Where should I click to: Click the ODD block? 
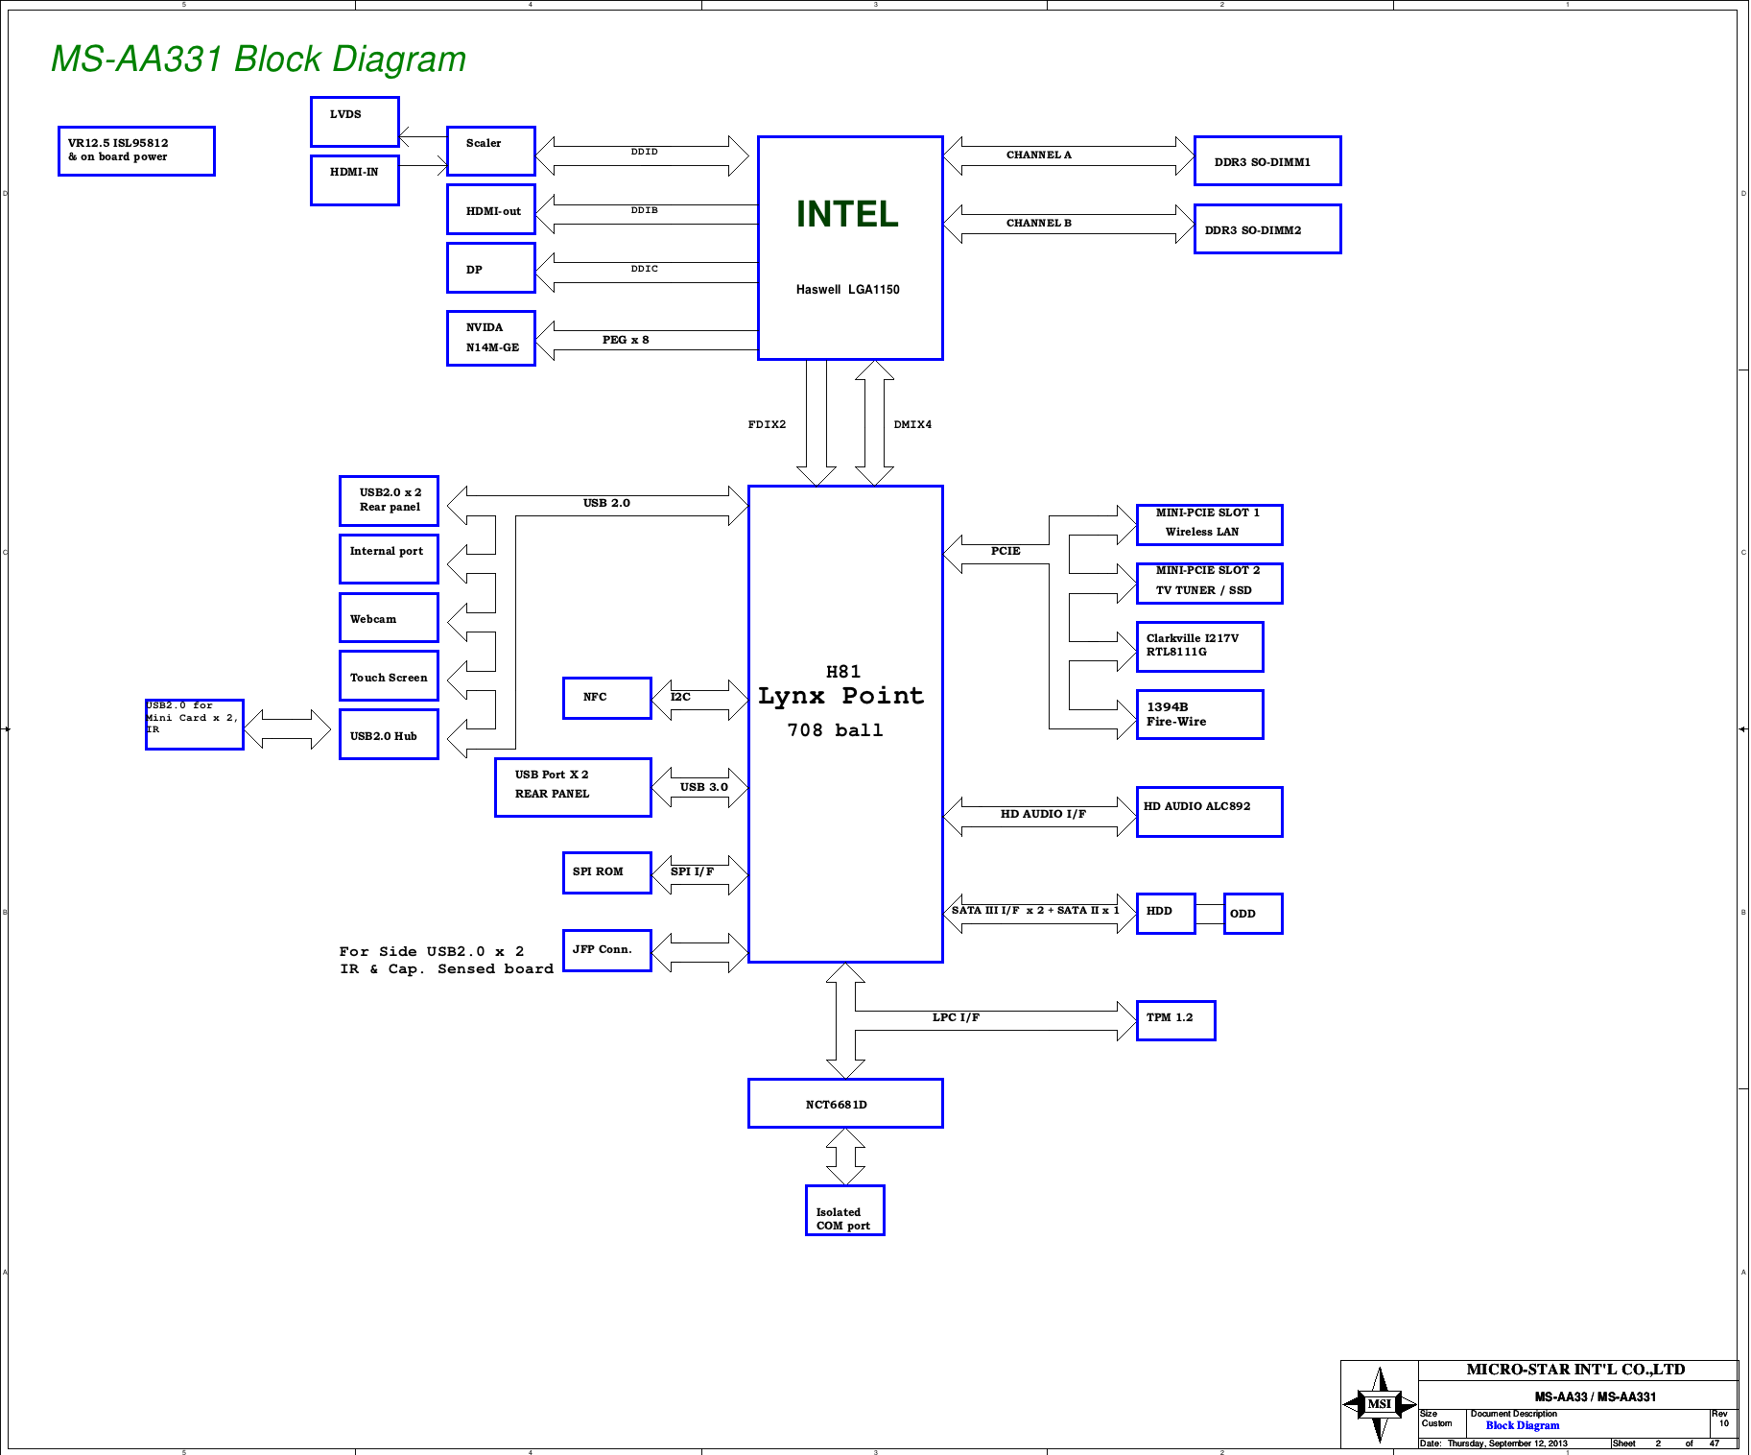pyautogui.click(x=1253, y=914)
